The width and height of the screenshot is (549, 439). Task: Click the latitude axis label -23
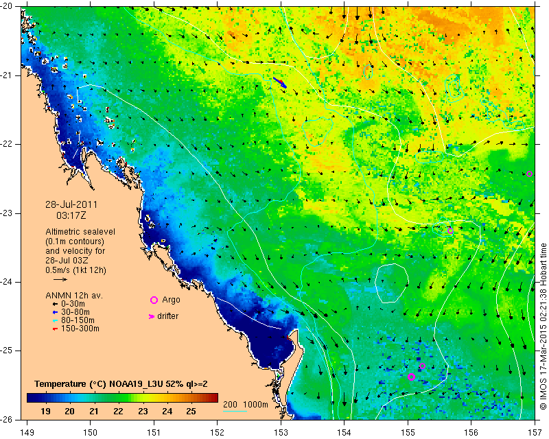tap(7, 213)
